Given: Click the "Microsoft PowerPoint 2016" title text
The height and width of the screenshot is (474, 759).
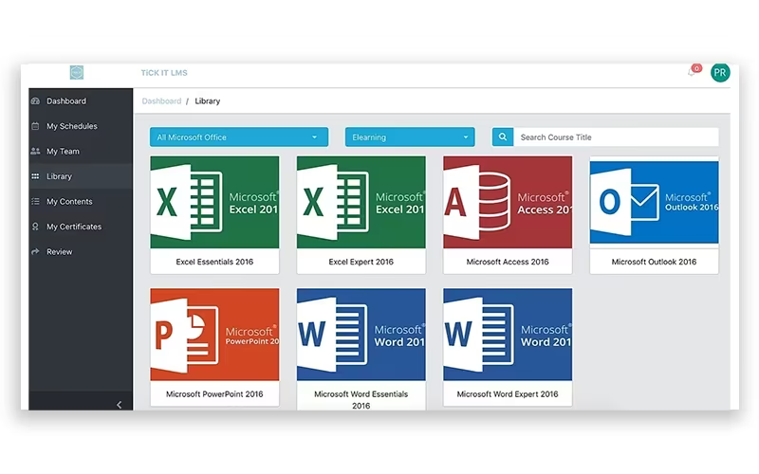Looking at the screenshot, I should 214,394.
